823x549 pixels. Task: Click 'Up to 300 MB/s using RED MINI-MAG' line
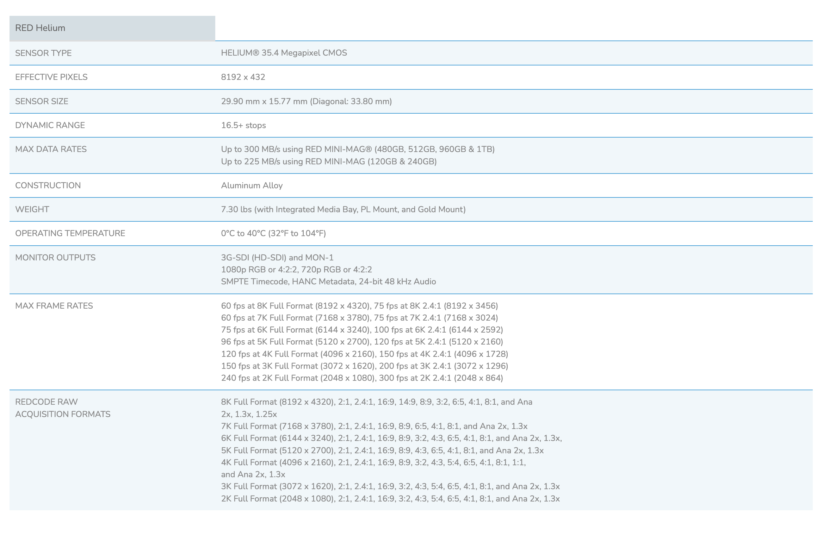click(358, 149)
